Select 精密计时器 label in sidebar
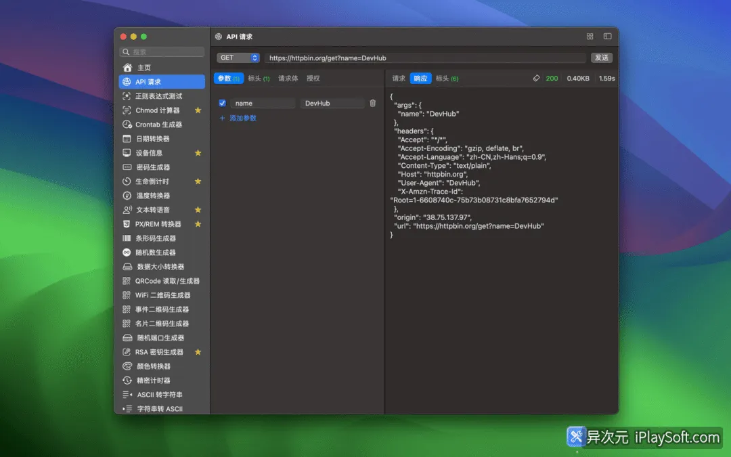 (x=154, y=380)
